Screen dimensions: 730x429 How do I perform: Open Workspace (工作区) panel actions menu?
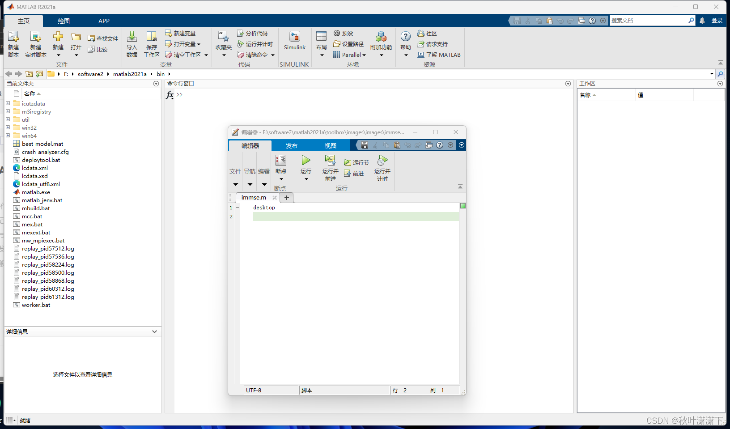tap(720, 84)
